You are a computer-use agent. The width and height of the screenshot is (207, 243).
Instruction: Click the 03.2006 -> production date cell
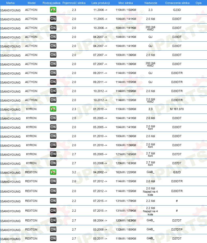(x=100, y=163)
